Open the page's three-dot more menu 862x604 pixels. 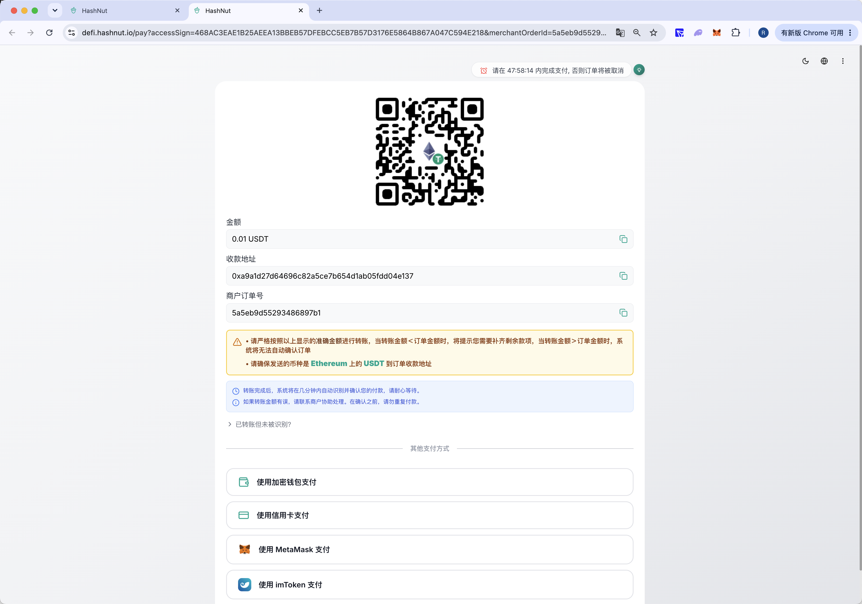843,61
